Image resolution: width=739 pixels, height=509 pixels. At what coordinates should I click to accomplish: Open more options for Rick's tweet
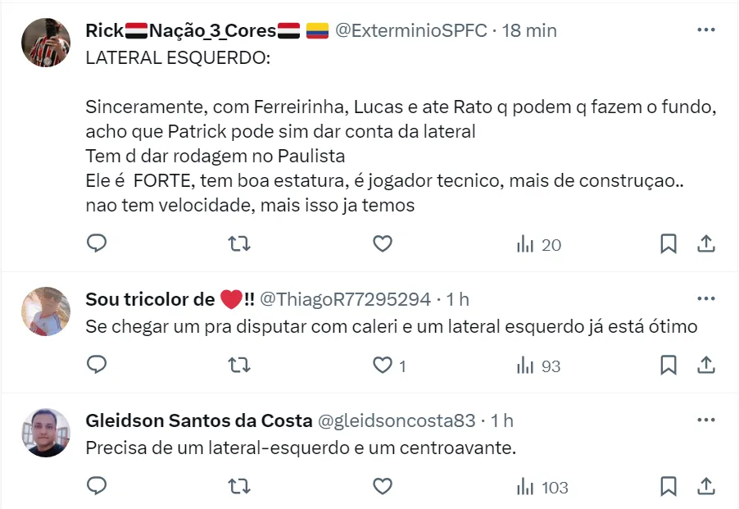(x=705, y=30)
